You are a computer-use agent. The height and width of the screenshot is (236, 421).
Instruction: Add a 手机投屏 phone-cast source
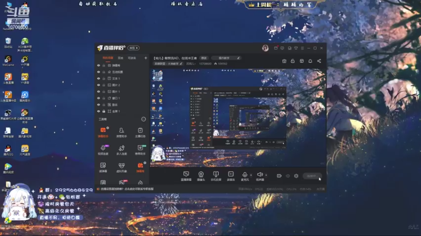216,176
